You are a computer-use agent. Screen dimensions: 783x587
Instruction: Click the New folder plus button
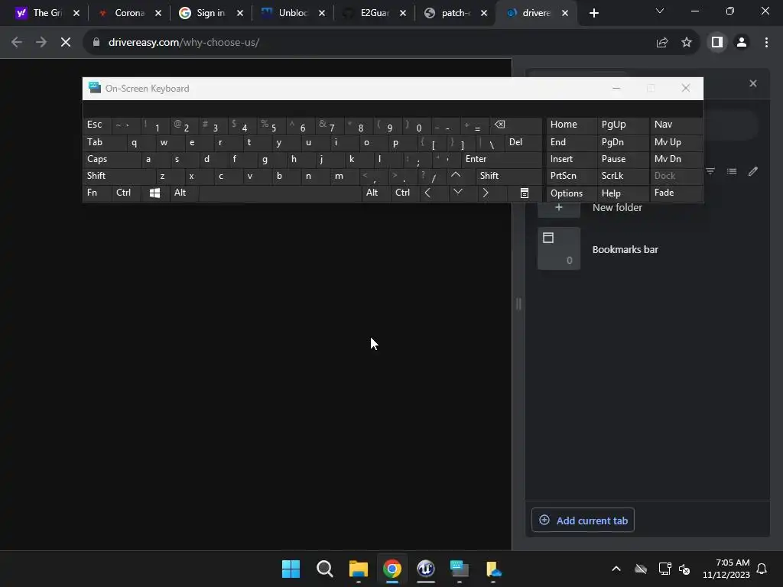[559, 208]
